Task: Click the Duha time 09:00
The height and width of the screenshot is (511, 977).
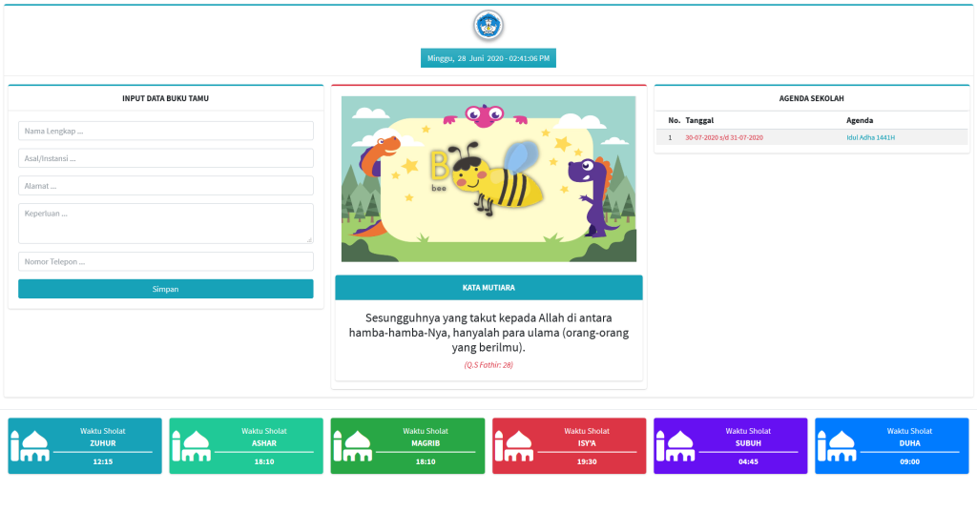Action: [909, 461]
